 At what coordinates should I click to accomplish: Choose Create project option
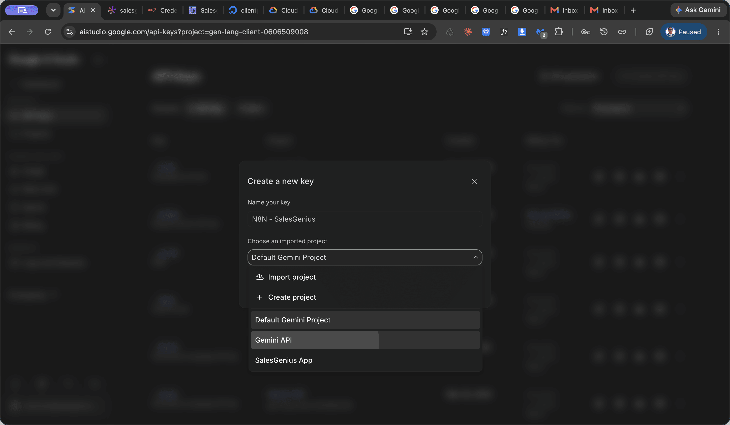click(365, 297)
